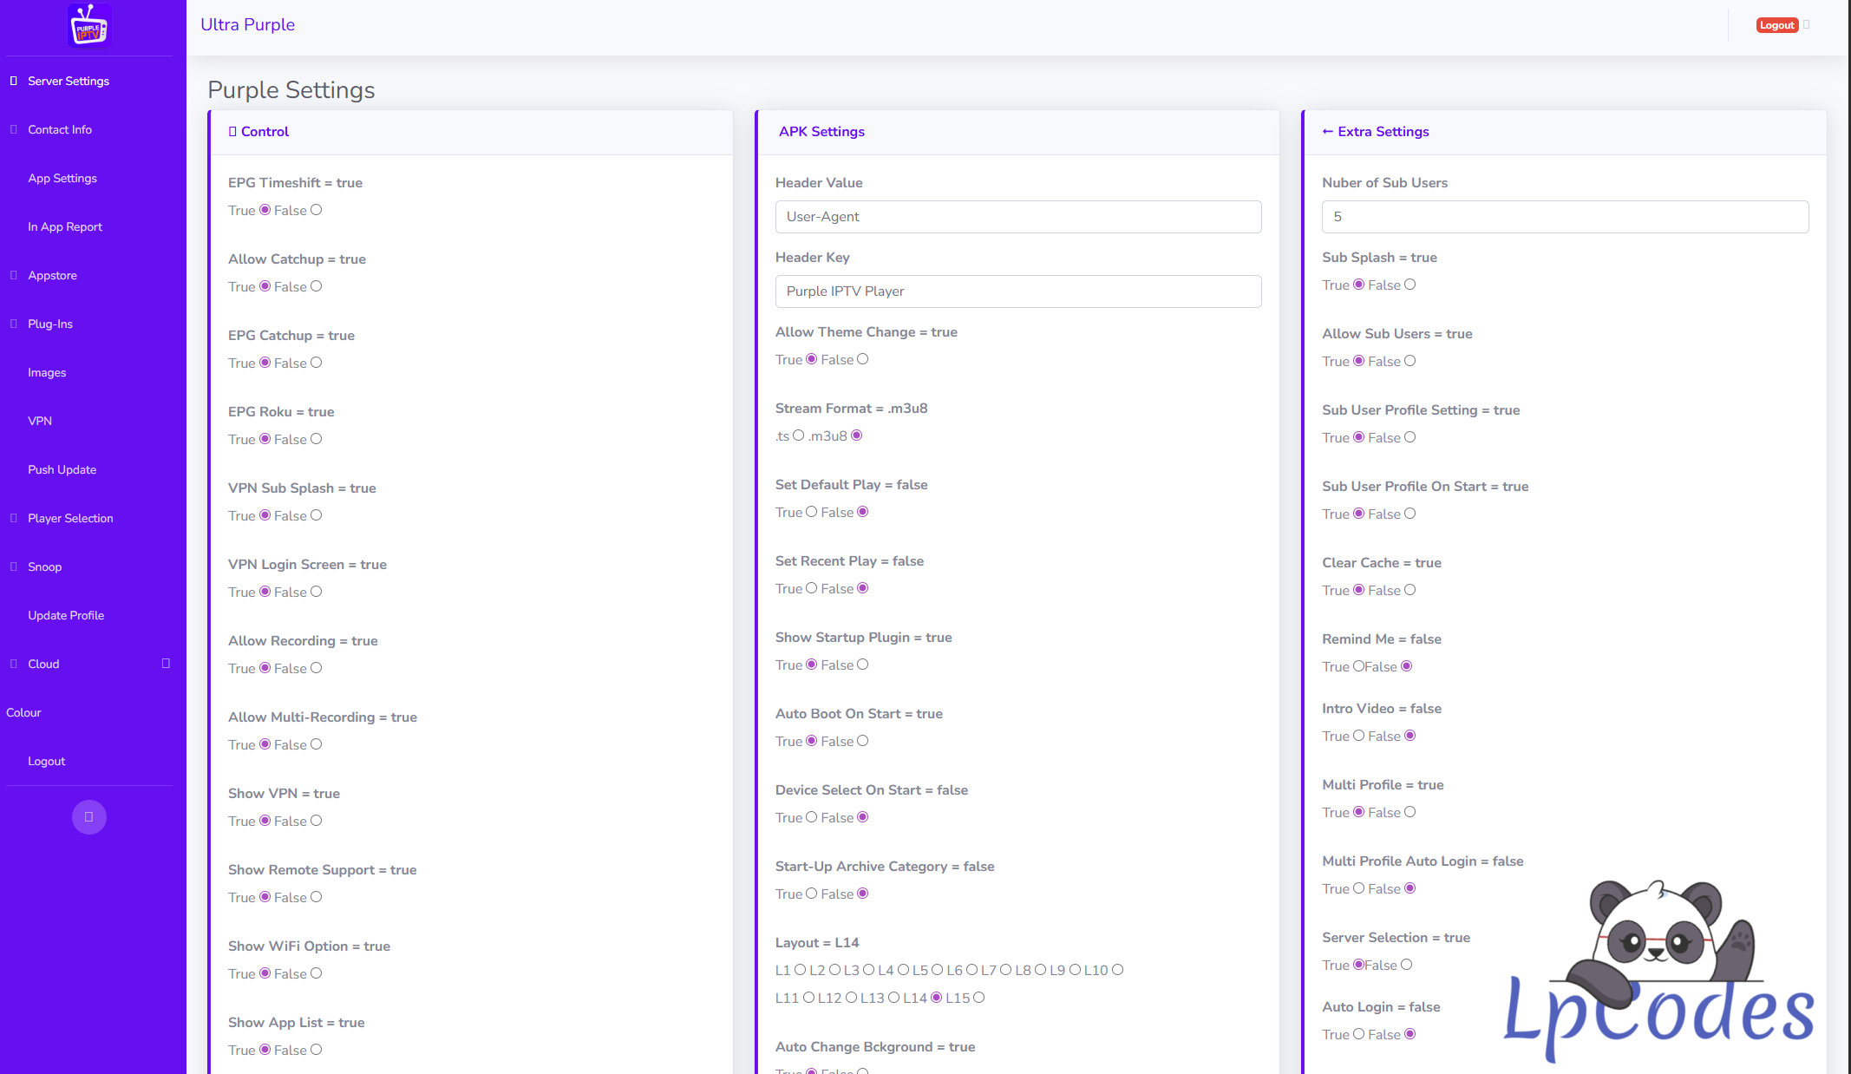Select the L15 layout option
1851x1074 pixels.
978,998
